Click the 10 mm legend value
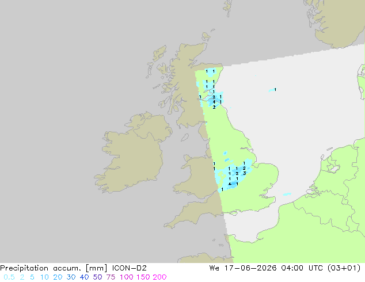Image resolution: width=365 pixels, height=282 pixels. click(44, 277)
